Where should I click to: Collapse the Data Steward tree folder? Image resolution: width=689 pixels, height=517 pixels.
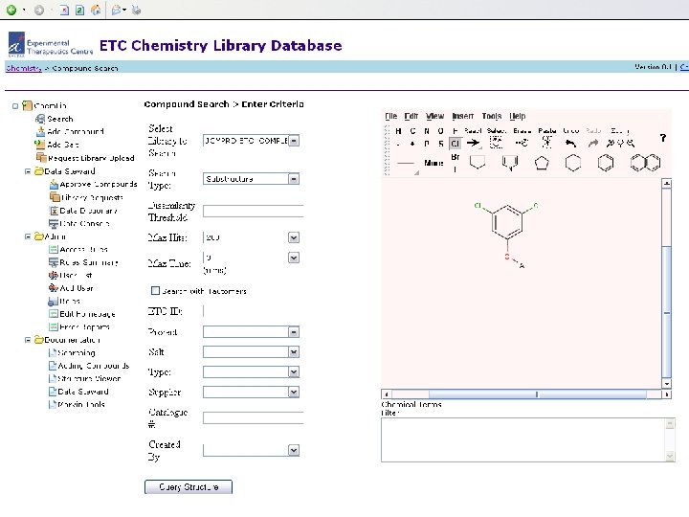point(28,171)
